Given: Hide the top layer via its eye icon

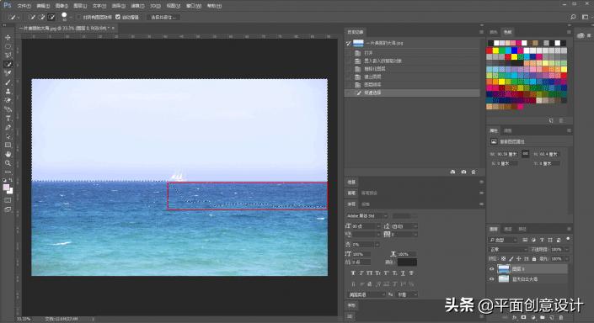Looking at the screenshot, I should [492, 269].
